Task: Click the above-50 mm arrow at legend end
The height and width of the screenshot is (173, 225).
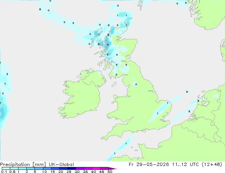Action: click(x=112, y=169)
